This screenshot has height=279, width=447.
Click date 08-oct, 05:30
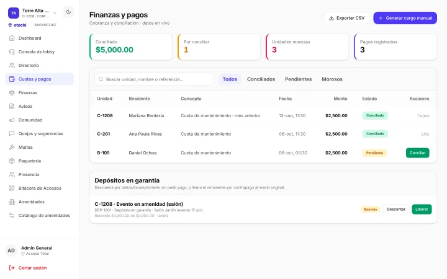[293, 153]
